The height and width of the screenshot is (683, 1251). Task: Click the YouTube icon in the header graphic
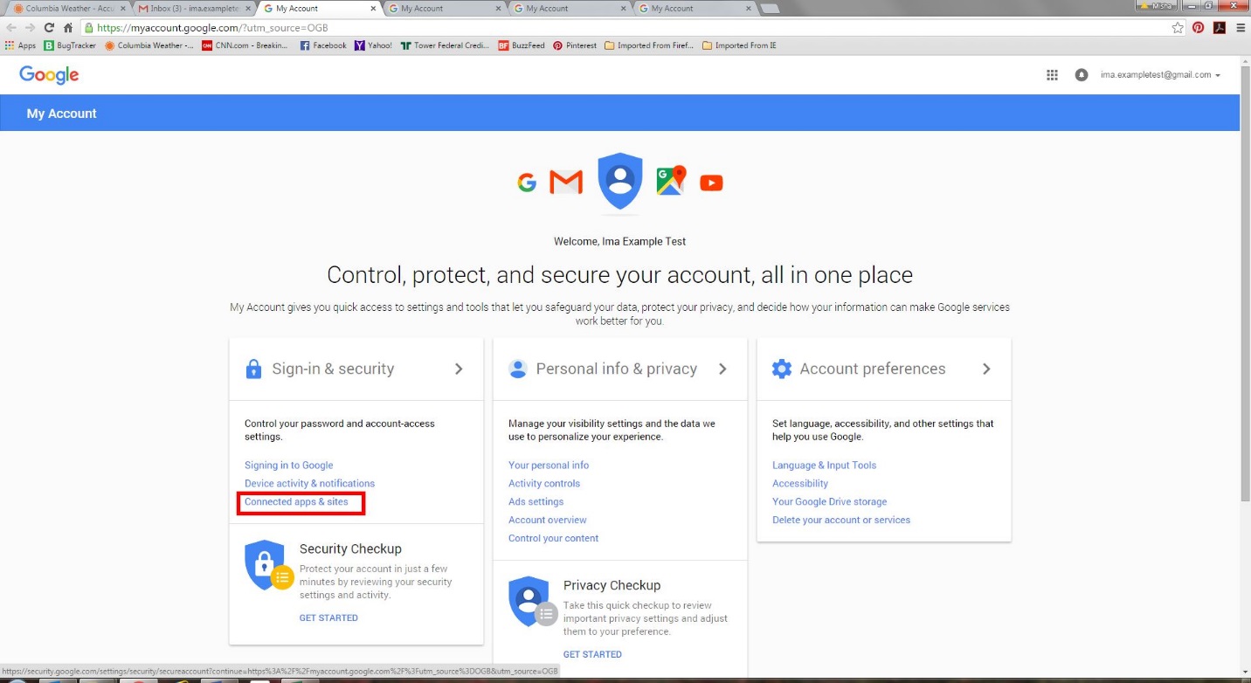711,183
